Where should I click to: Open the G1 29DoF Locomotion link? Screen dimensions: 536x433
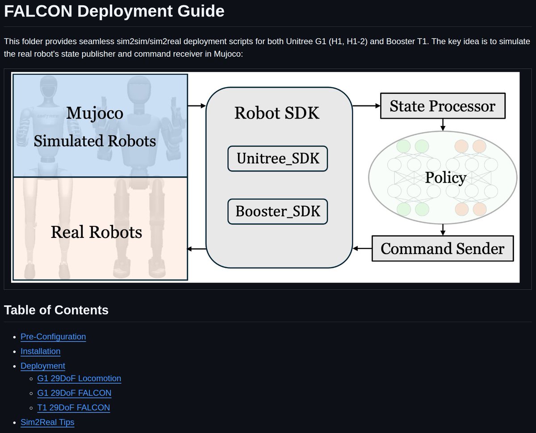coord(79,379)
